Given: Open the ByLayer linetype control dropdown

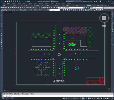Looking at the screenshot, I should 108,8.
